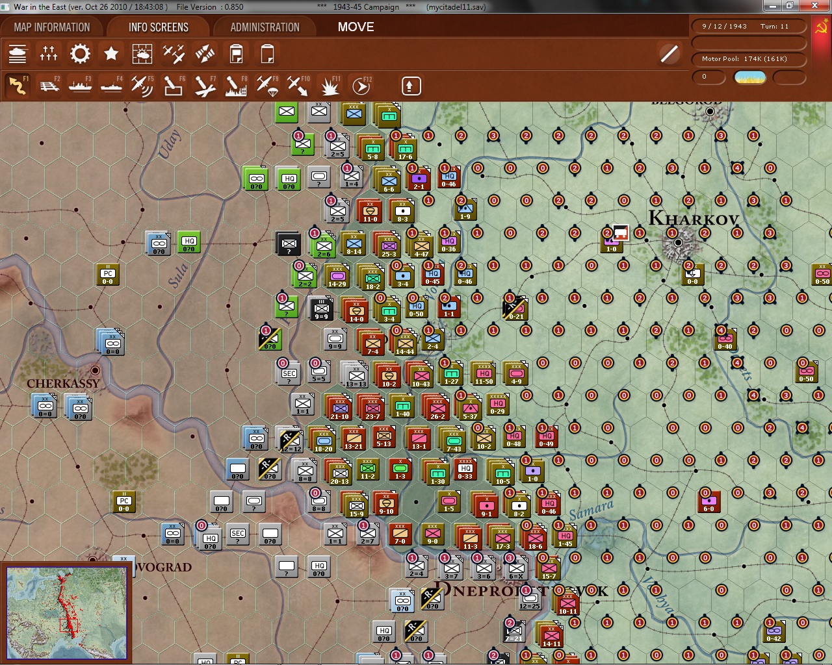Click the date and Turn 11 field

pos(749,27)
